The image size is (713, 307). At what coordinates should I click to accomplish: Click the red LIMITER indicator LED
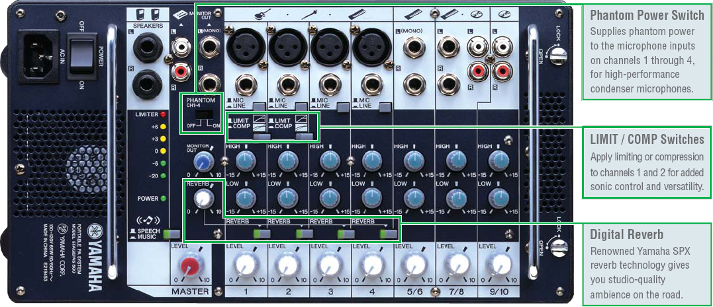tap(164, 115)
